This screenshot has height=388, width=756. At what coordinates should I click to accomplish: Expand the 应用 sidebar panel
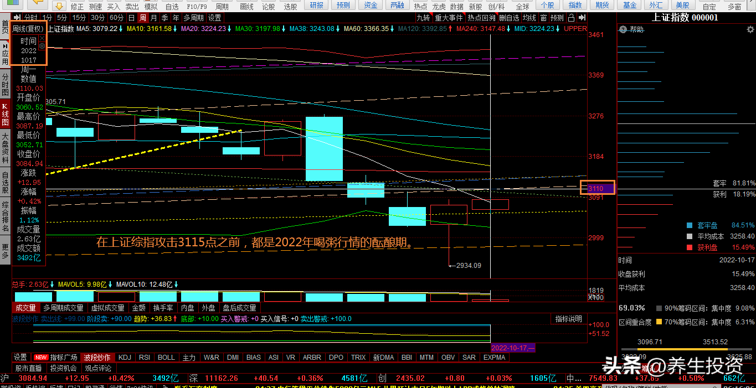6,55
